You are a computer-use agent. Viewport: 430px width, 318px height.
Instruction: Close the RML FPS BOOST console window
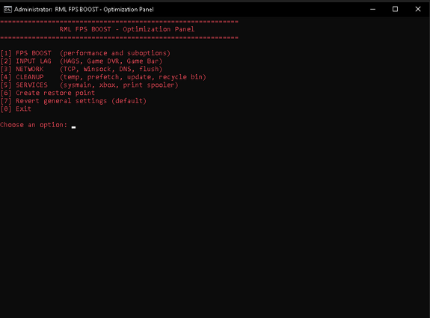417,9
